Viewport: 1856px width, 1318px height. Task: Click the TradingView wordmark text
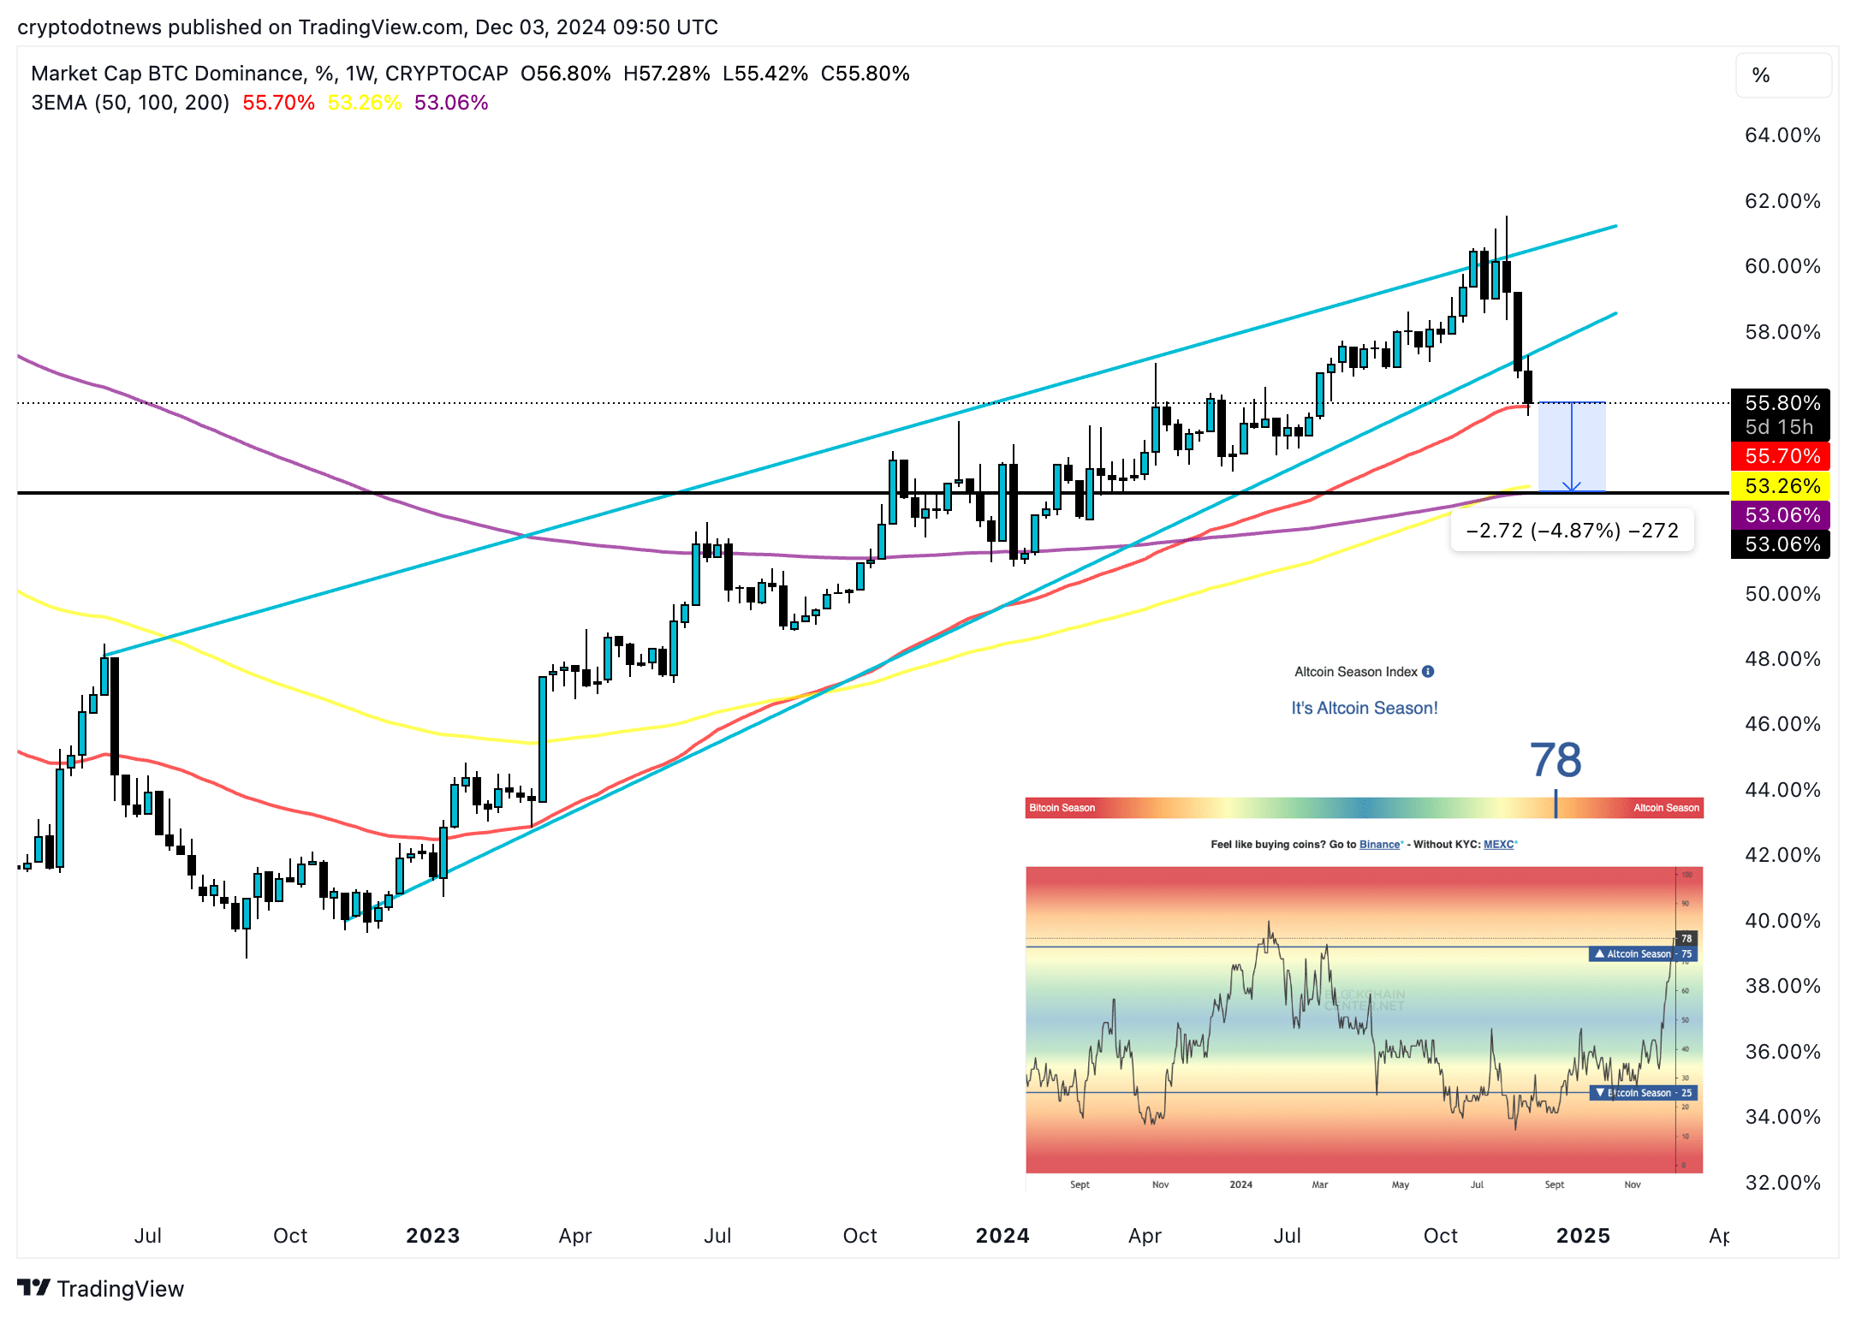tap(121, 1289)
